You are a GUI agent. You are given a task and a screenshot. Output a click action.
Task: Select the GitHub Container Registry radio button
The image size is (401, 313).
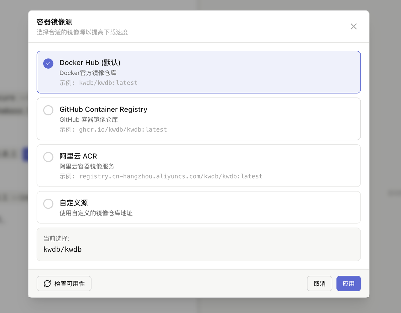click(48, 110)
